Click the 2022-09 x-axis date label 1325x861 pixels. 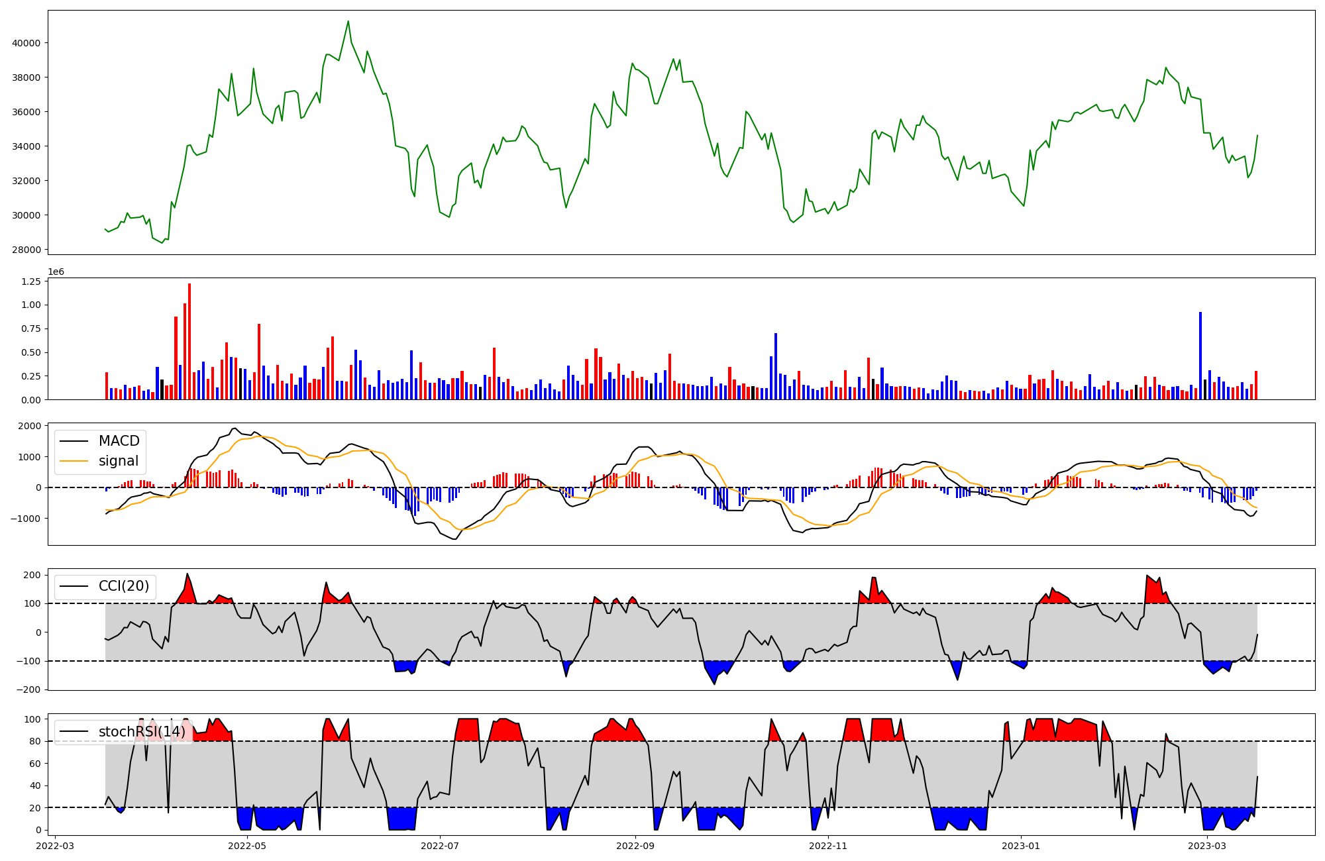[x=635, y=846]
